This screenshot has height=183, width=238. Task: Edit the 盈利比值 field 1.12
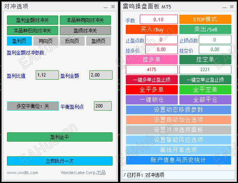(47, 75)
